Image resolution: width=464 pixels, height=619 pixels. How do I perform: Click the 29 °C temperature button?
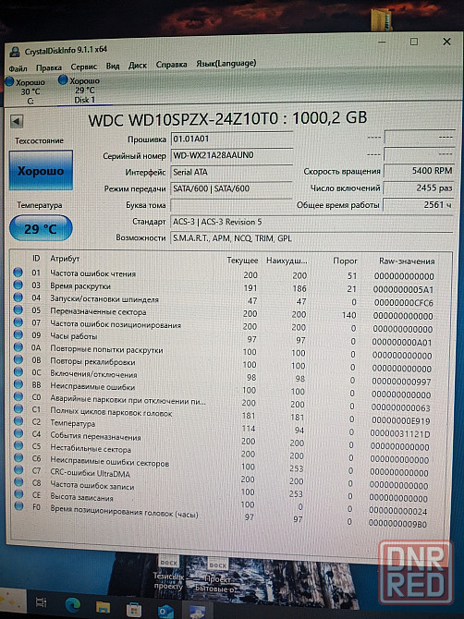(41, 228)
